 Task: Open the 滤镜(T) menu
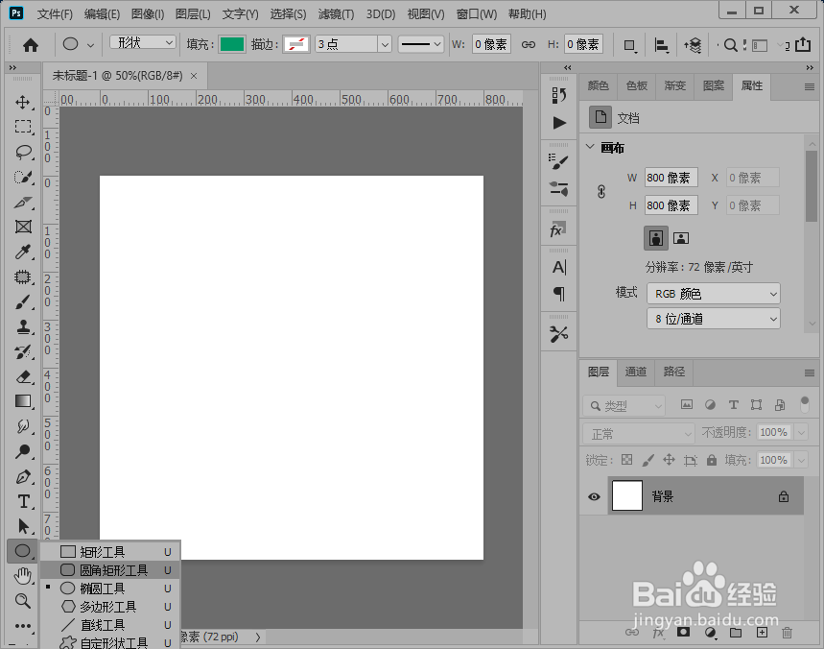(x=336, y=14)
